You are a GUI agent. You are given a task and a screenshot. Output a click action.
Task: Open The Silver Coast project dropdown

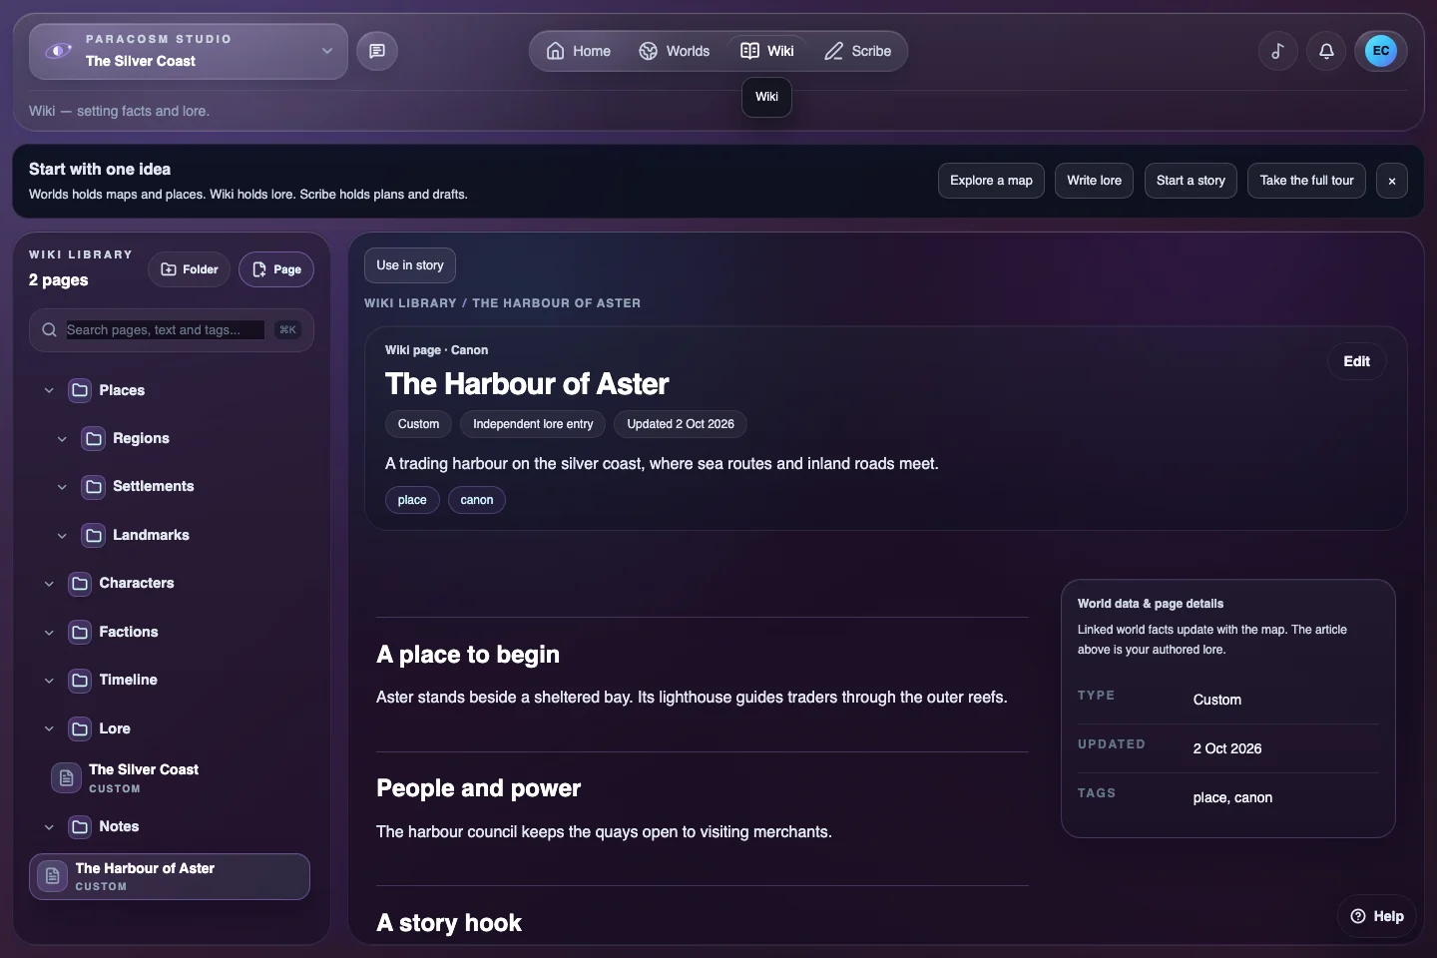[x=189, y=51]
